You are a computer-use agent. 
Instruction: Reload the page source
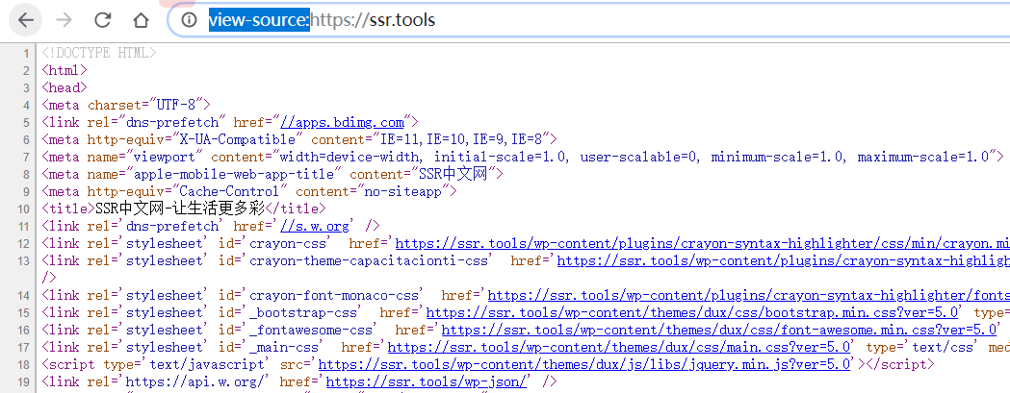(103, 19)
